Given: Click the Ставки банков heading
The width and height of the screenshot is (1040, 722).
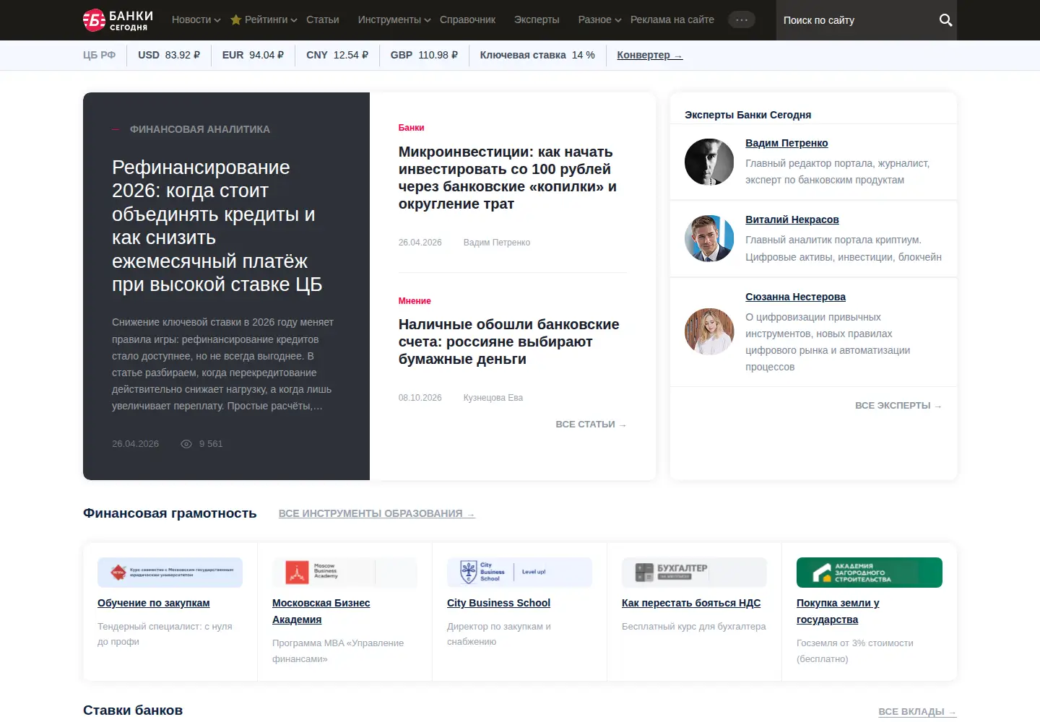Looking at the screenshot, I should pyautogui.click(x=133, y=710).
